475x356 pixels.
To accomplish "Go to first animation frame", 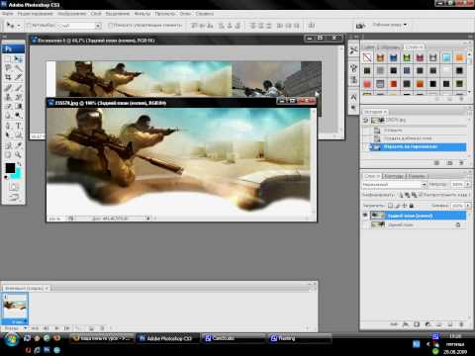I will (x=35, y=328).
